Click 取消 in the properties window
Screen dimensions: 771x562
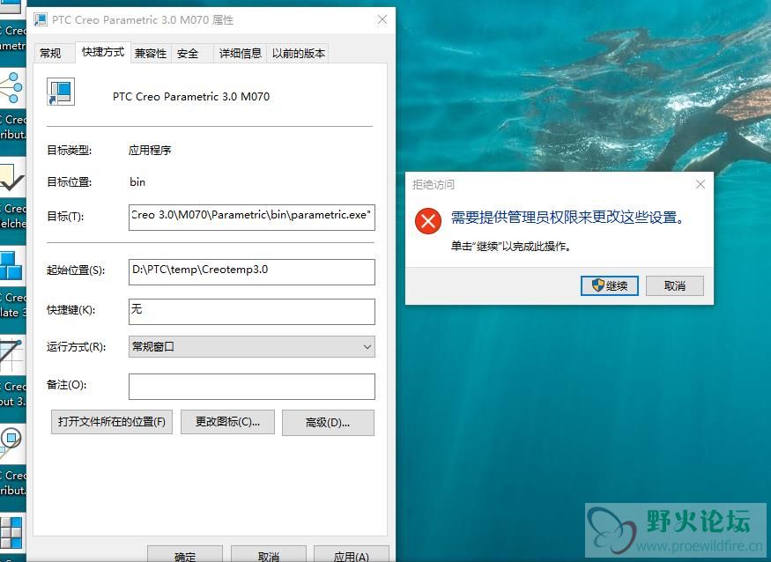point(269,555)
